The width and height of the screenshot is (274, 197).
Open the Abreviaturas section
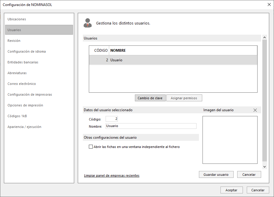tap(17, 73)
